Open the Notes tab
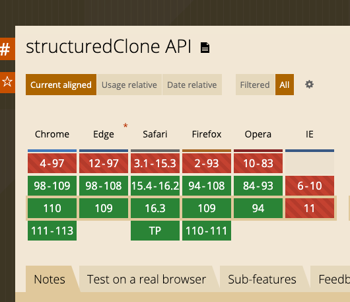Image resolution: width=350 pixels, height=302 pixels. [x=50, y=280]
